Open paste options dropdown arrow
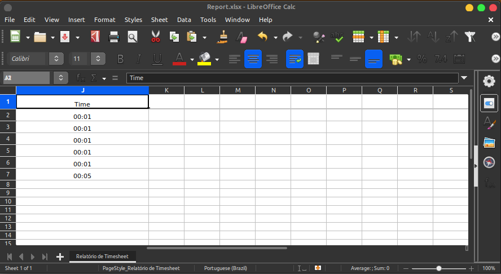 (204, 38)
